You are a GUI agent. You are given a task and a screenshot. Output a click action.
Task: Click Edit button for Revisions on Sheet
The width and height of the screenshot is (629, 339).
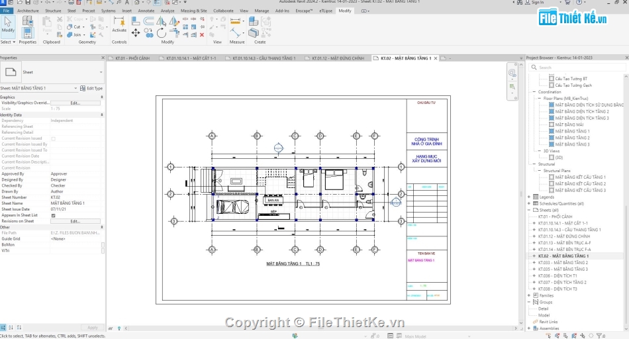(75, 221)
